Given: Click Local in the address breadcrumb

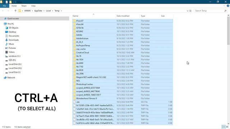Looking at the screenshot, I should (48, 11).
